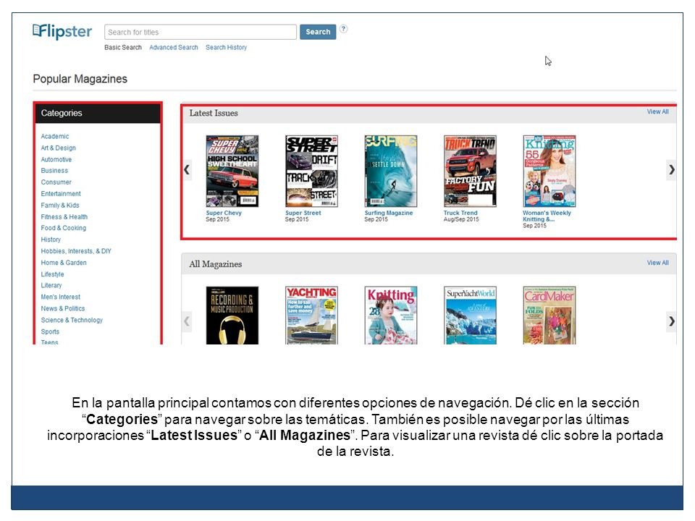This screenshot has width=695, height=521.
Task: Select the Art & Design category
Action: pos(59,148)
